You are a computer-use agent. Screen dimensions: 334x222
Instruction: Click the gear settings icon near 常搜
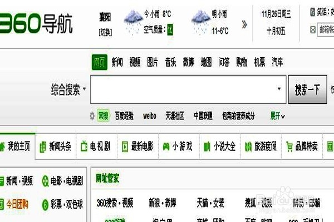(x=92, y=116)
